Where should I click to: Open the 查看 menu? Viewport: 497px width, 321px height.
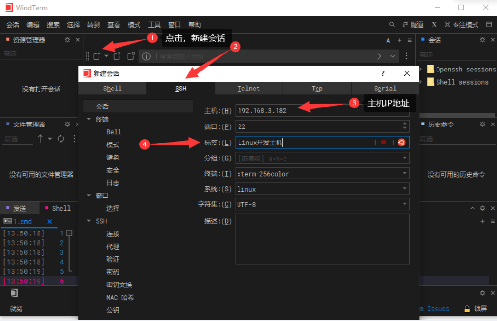tap(114, 25)
